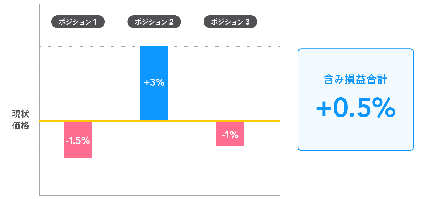
Task: Select the pink -1% bar
Action: pyautogui.click(x=230, y=134)
